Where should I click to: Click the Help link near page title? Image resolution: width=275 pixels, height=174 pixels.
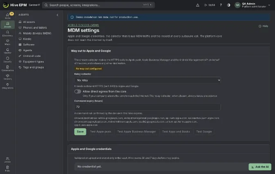click(x=263, y=26)
